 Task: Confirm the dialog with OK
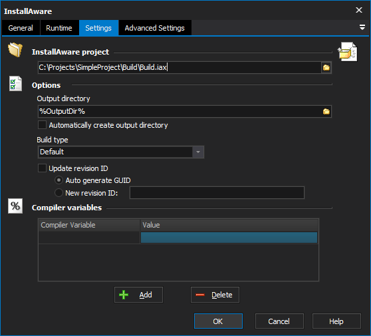(x=218, y=321)
